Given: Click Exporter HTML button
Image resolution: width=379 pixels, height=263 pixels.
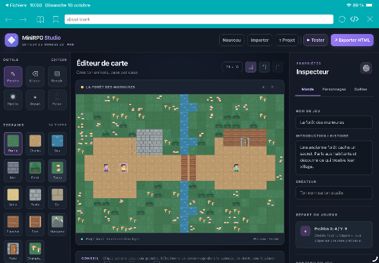Looking at the screenshot, I should 352,40.
